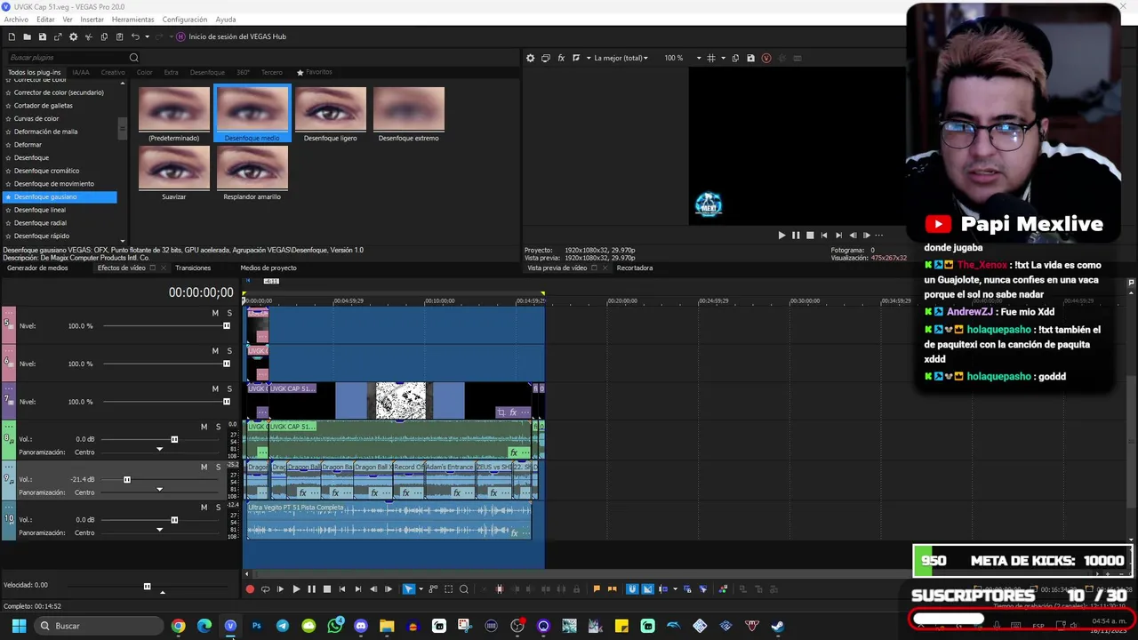Open preview quality La mejor (total) dropdown

621,58
